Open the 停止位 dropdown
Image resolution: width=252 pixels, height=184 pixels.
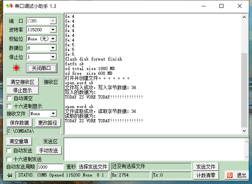click(x=53, y=57)
